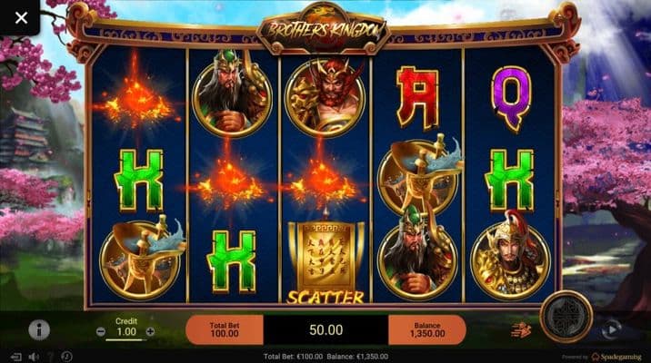Click the red-faced warrior symbol on the middle reel
Screen dimensions: 651x363
pos(325,97)
